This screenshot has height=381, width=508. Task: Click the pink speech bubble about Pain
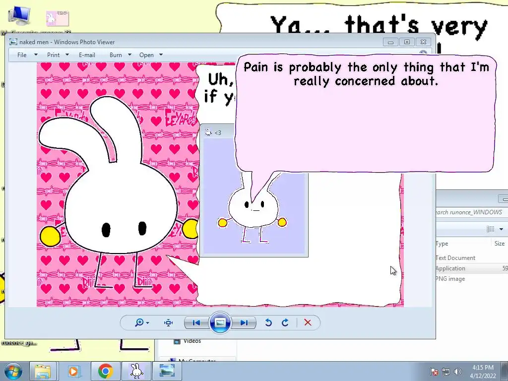pyautogui.click(x=366, y=114)
